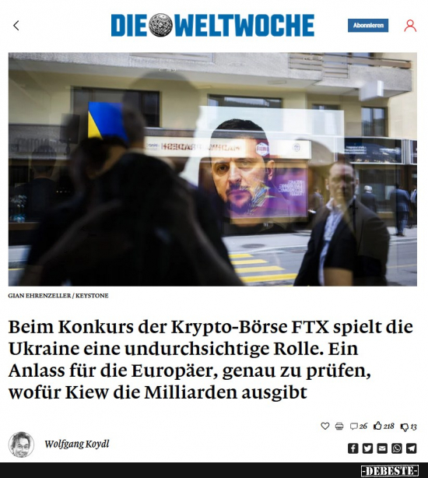The width and height of the screenshot is (428, 478).
Task: Share the article via email envelope icon
Action: (382, 448)
